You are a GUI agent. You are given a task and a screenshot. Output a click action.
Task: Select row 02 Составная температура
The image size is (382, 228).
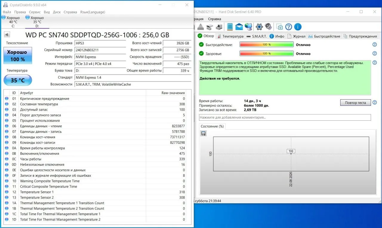(x=95, y=104)
